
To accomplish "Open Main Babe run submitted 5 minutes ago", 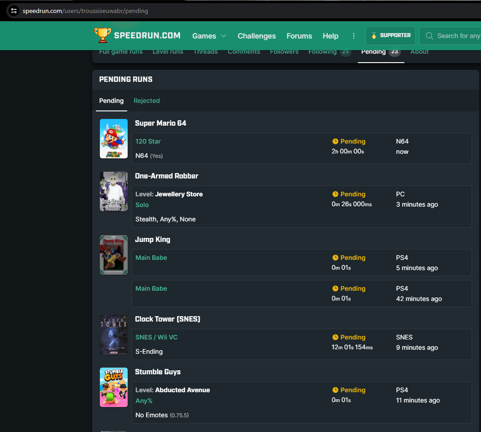I will (151, 258).
